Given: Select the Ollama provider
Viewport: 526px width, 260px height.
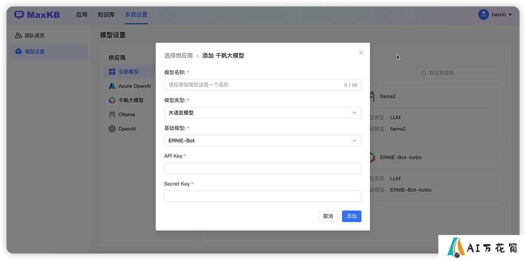Looking at the screenshot, I should pos(128,114).
